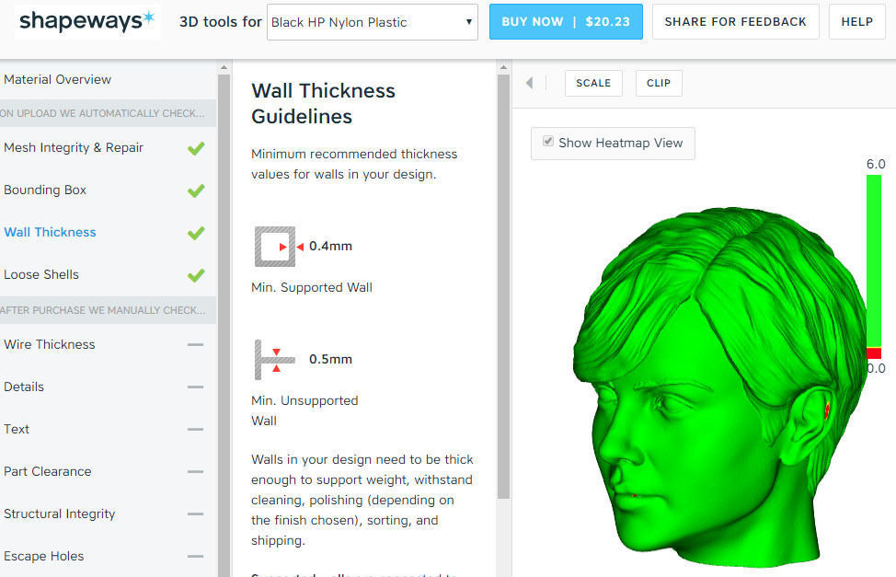The height and width of the screenshot is (577, 896).
Task: Click the Bounding Box green checkmark
Action: pyautogui.click(x=196, y=191)
